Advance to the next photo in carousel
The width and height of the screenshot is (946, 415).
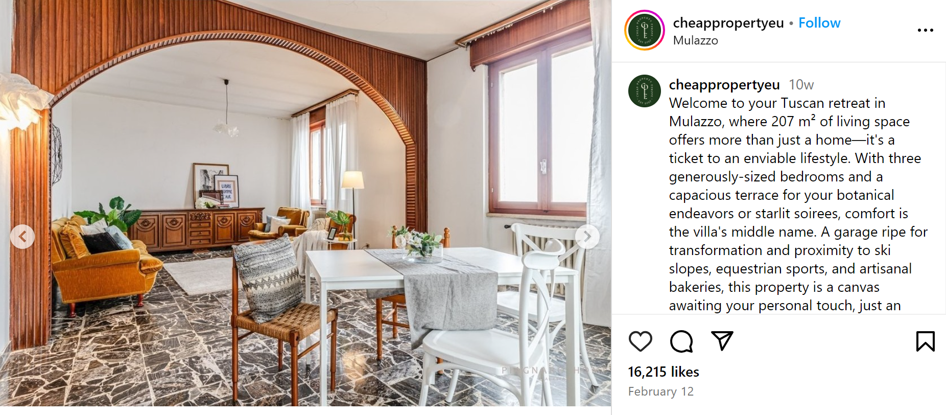[x=587, y=237]
